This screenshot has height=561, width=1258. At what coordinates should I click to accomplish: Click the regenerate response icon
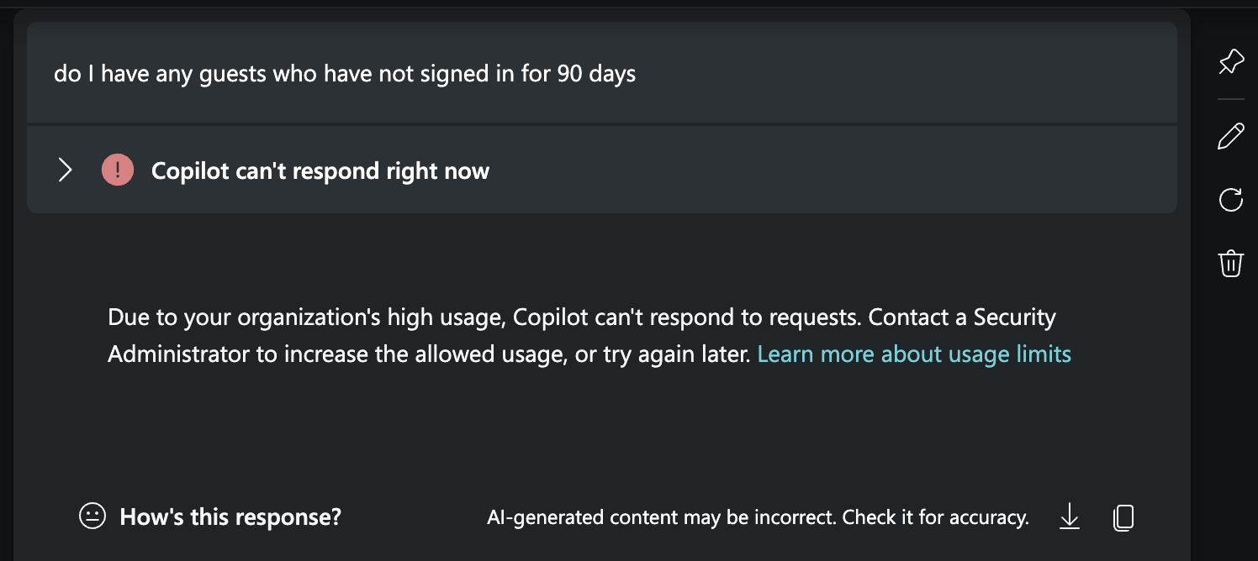click(x=1230, y=200)
